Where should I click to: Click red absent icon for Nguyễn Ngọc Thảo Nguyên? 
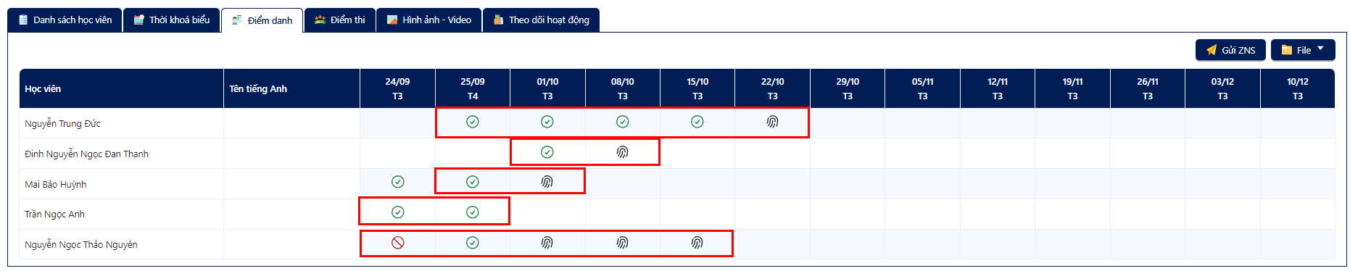pos(397,243)
